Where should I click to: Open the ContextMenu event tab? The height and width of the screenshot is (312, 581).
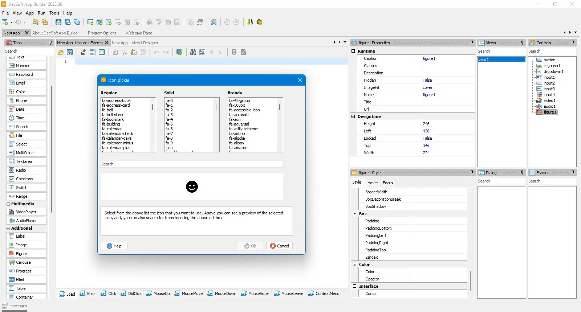click(324, 293)
